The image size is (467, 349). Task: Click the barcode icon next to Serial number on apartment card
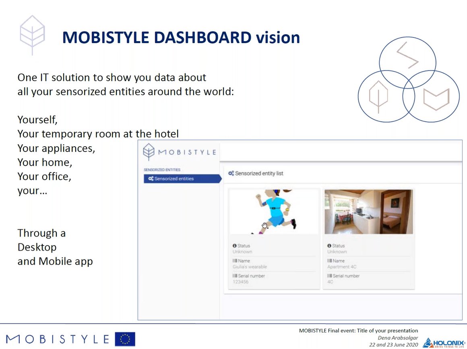pos(329,276)
